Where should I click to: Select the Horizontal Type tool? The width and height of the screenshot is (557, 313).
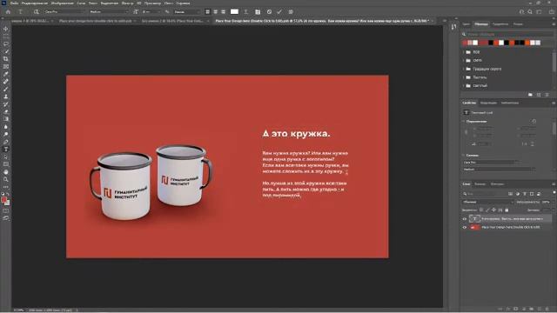tap(6, 149)
